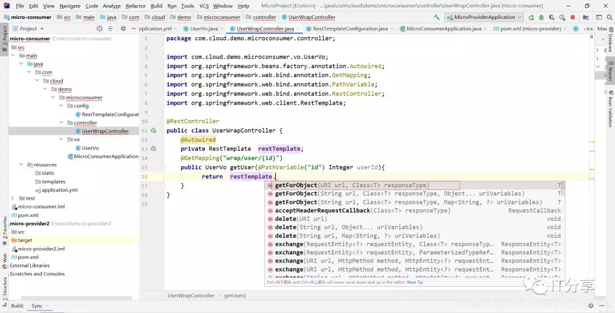Open the Maven tool window tab

pyautogui.click(x=610, y=71)
